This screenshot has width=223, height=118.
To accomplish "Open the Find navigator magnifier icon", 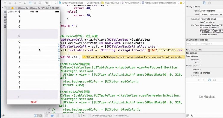I will click(x=15, y=3).
